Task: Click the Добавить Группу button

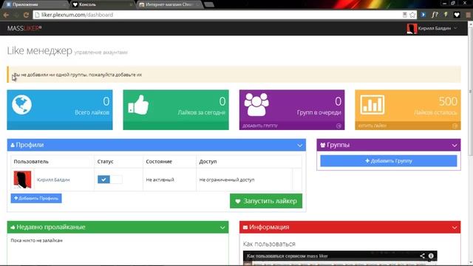Action: pyautogui.click(x=389, y=161)
